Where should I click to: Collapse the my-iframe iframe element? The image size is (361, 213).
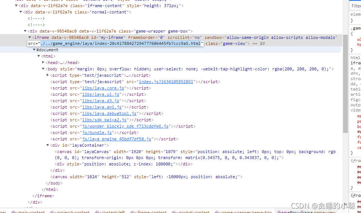point(30,37)
